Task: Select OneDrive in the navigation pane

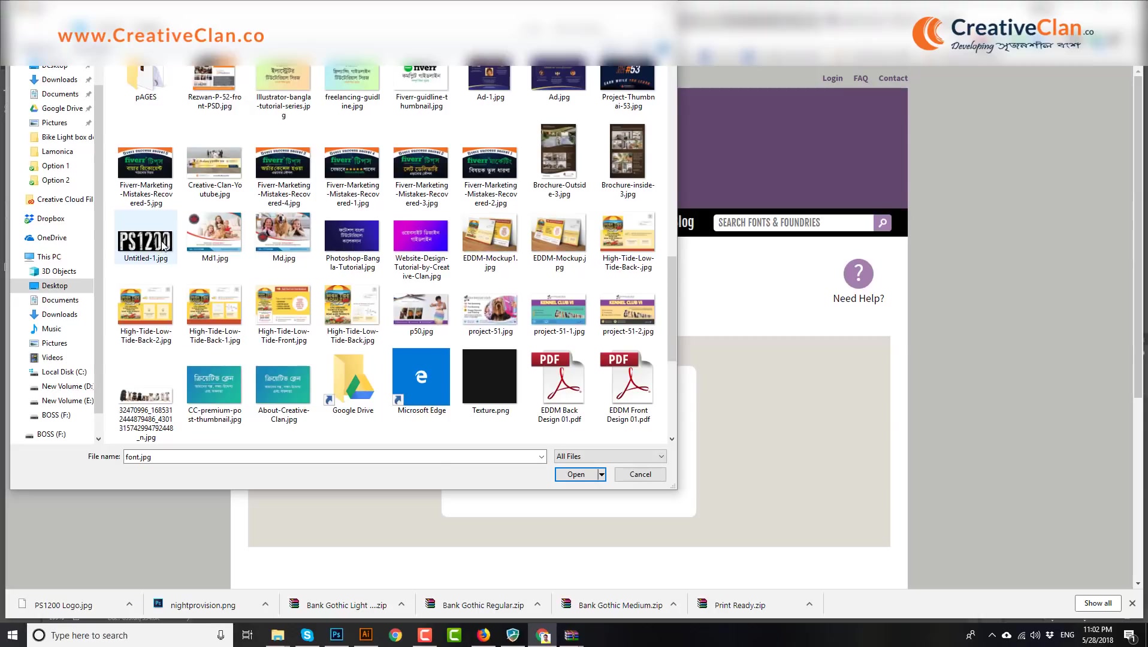Action: pyautogui.click(x=52, y=238)
